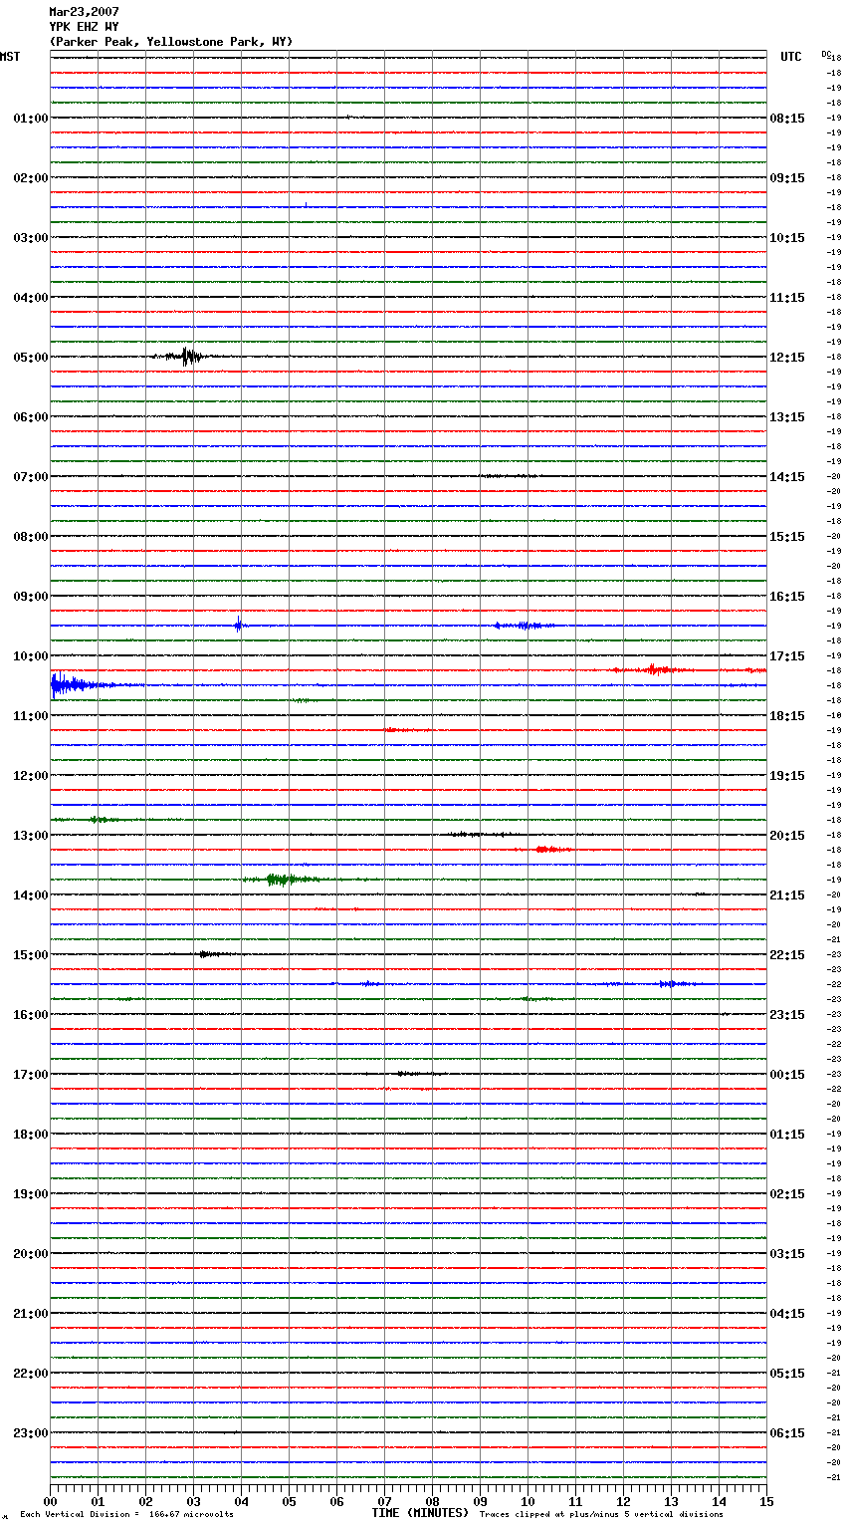The image size is (846, 1528).
Task: Click the 04:00 MST time label
Action: coord(31,298)
